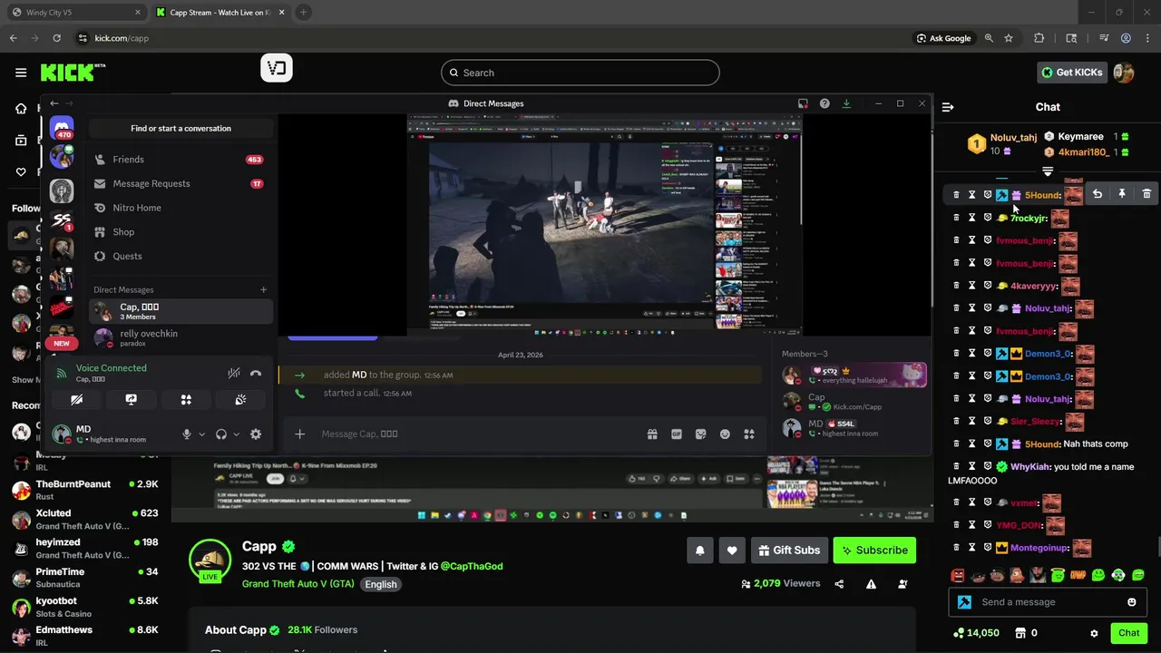Open @CapThaGod link in stream title
1161x653 pixels.
coord(472,566)
